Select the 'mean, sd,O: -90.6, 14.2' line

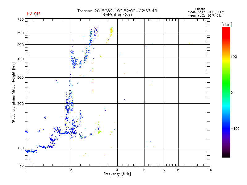pyautogui.click(x=206, y=12)
